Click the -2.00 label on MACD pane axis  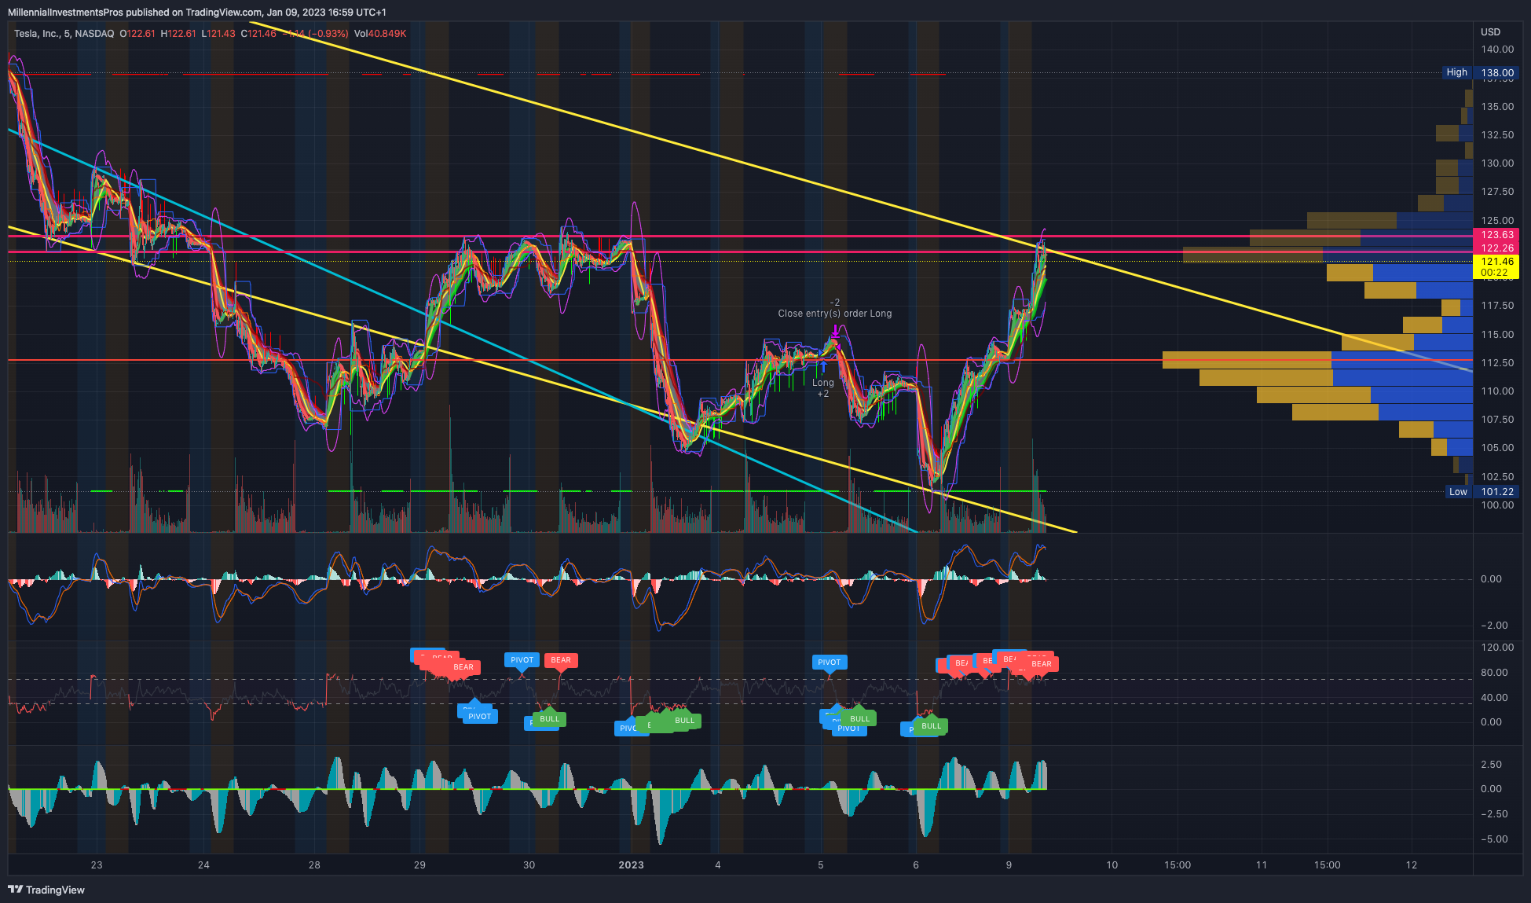tap(1493, 626)
